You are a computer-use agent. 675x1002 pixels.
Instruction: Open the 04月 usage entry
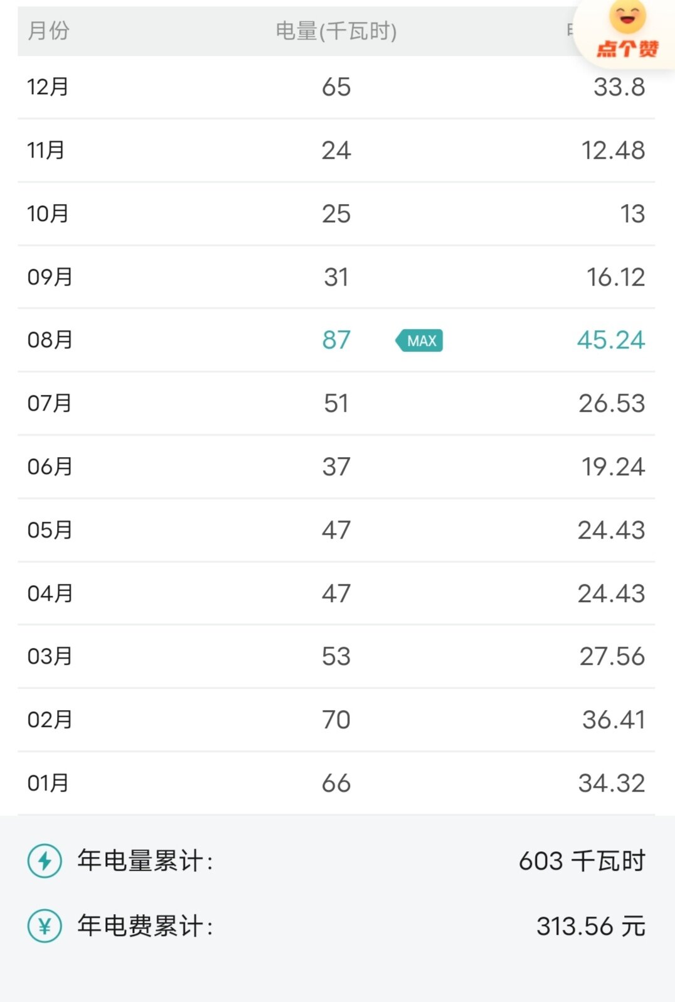pyautogui.click(x=336, y=593)
